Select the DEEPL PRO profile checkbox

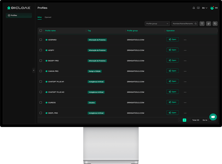pos(41,113)
